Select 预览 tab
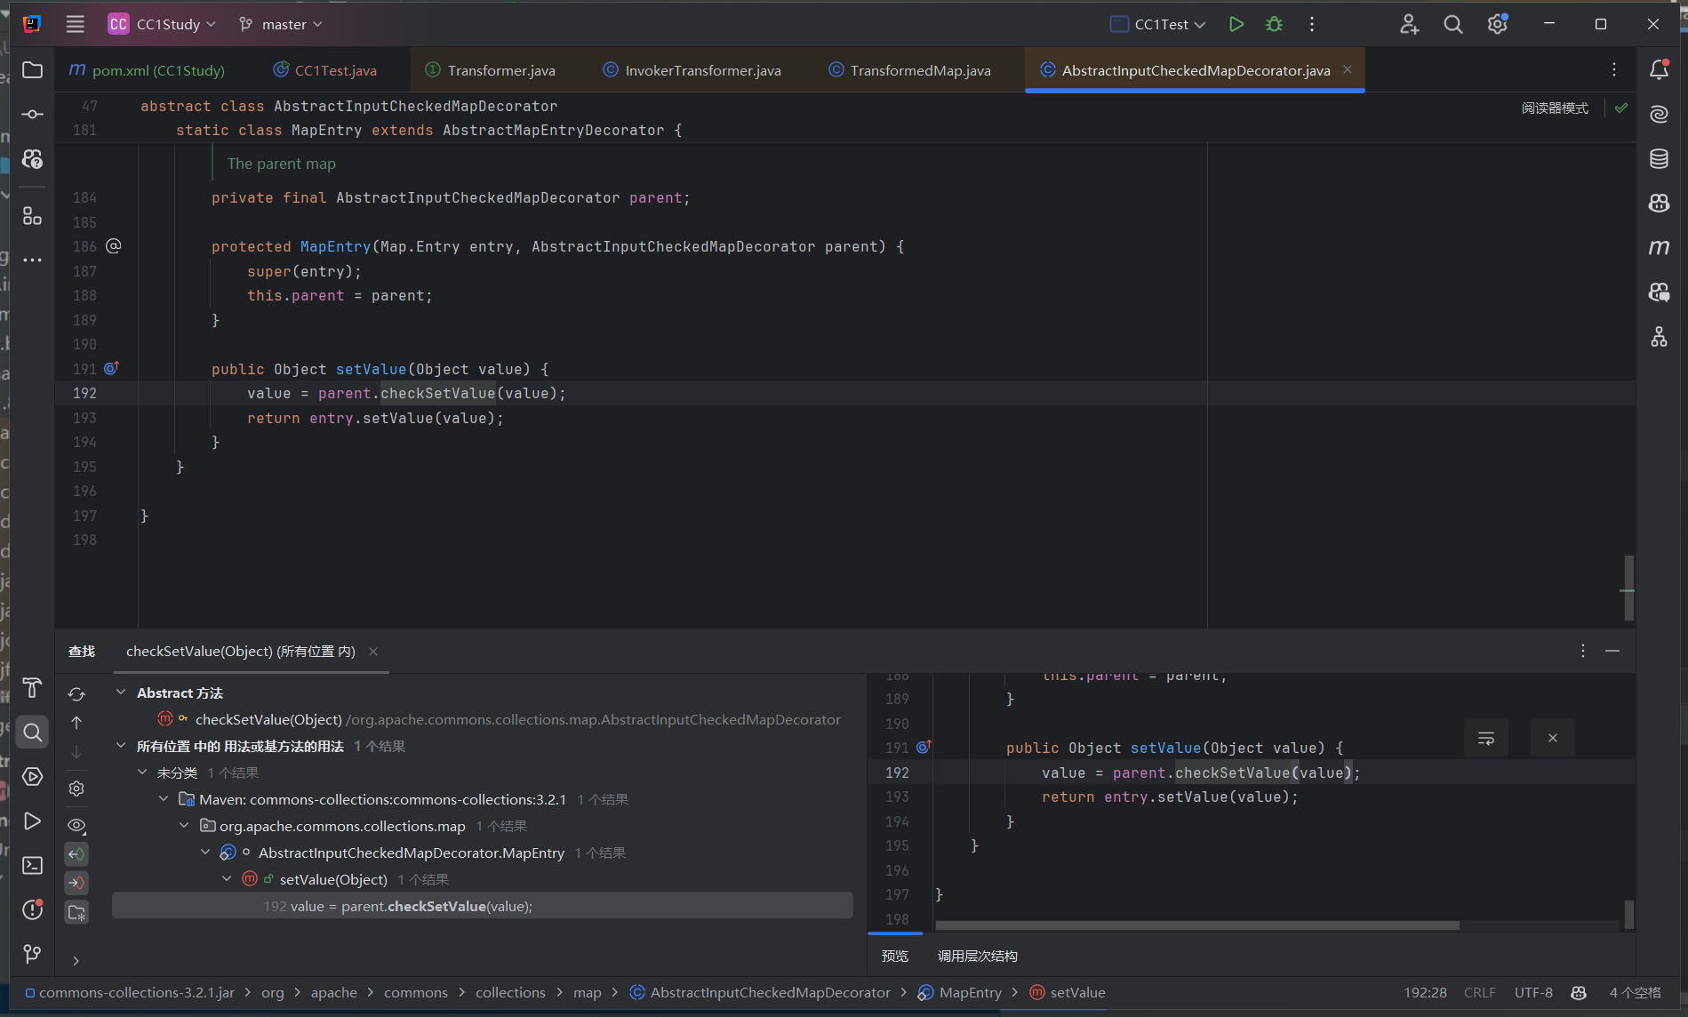This screenshot has height=1017, width=1688. click(x=894, y=956)
